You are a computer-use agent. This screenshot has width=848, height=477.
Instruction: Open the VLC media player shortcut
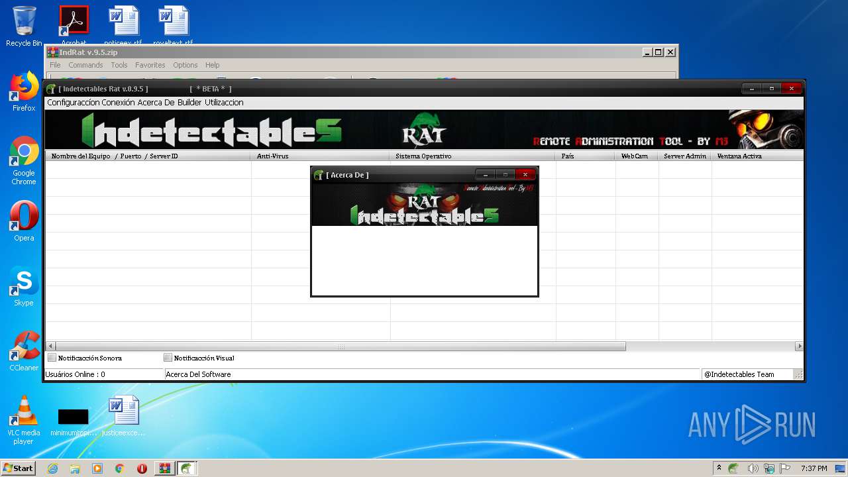pyautogui.click(x=24, y=420)
